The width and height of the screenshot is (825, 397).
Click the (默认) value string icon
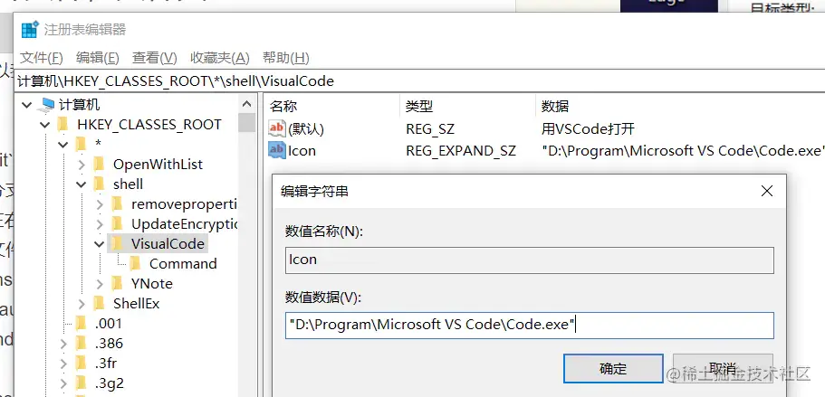pos(277,128)
